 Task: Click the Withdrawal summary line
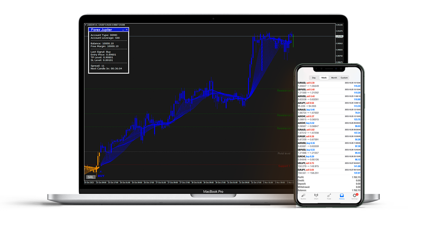tap(329, 187)
